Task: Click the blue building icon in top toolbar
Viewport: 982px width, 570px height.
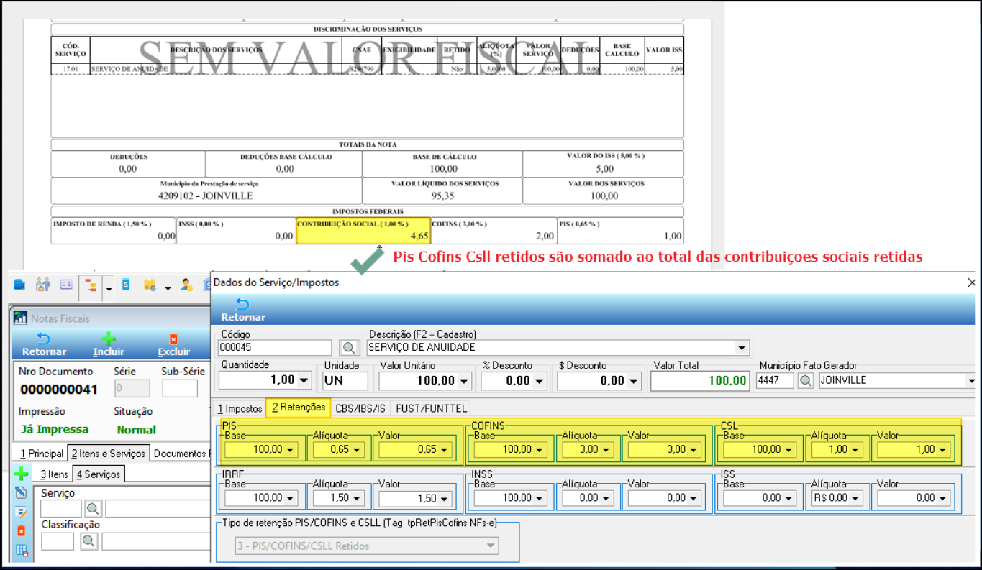Action: [x=19, y=285]
